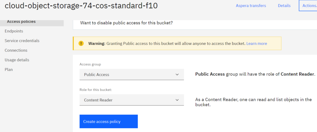The width and height of the screenshot is (317, 132).
Task: Open the Role for this bucket dropdown
Action: (x=132, y=100)
